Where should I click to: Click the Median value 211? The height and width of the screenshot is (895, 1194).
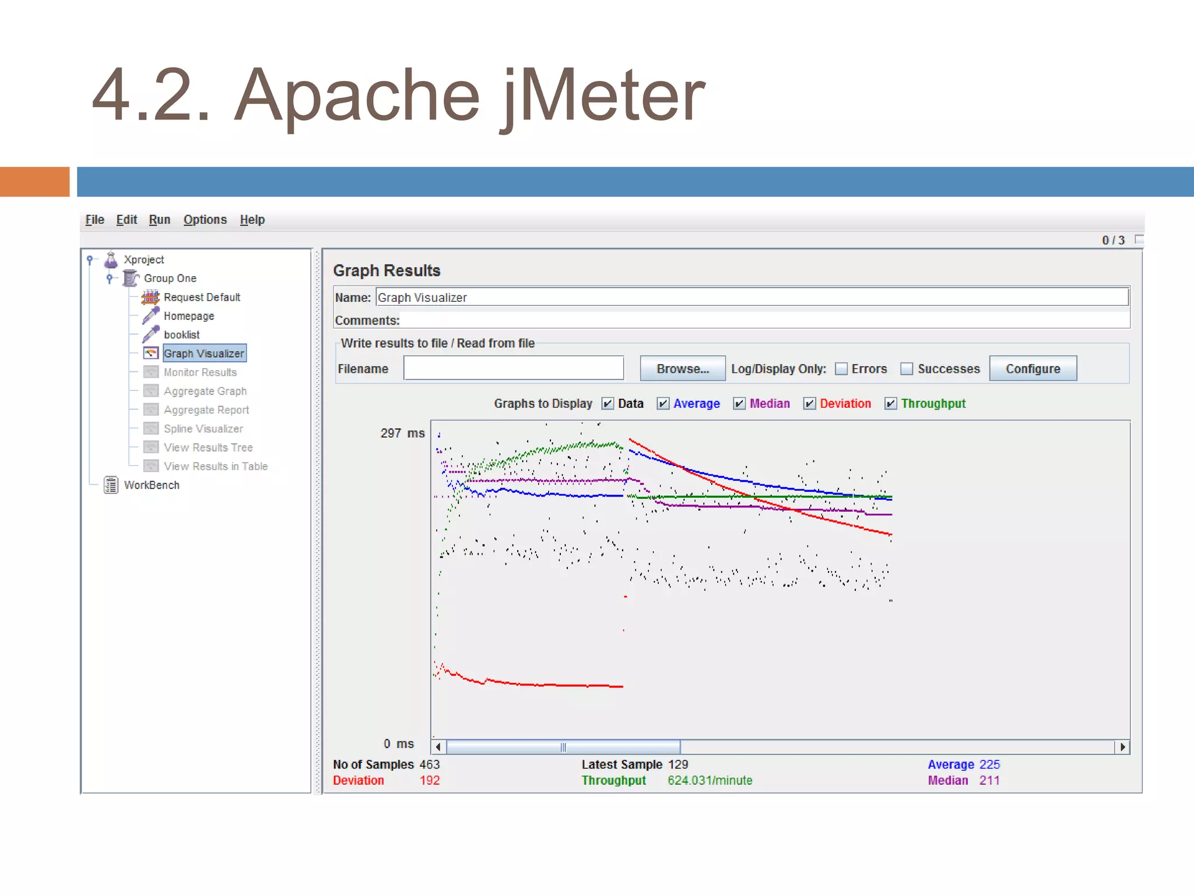pos(989,780)
